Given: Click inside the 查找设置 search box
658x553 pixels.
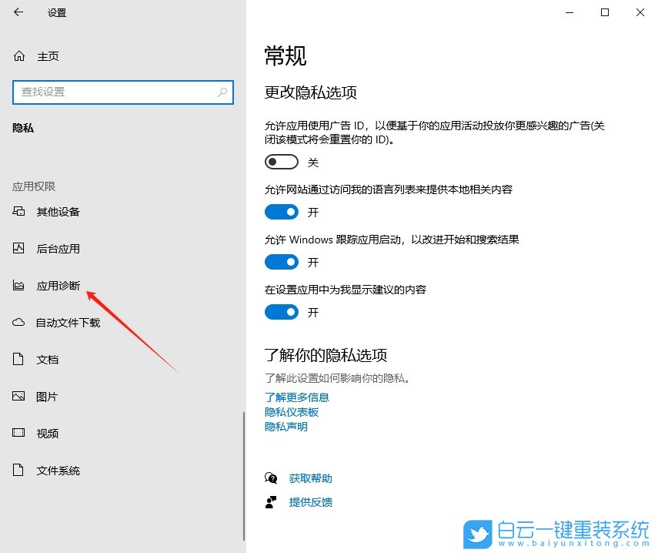Looking at the screenshot, I should (x=123, y=92).
